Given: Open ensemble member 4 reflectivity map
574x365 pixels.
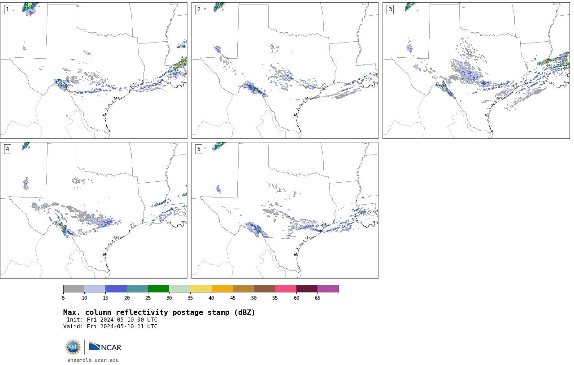Looking at the screenshot, I should (x=94, y=210).
